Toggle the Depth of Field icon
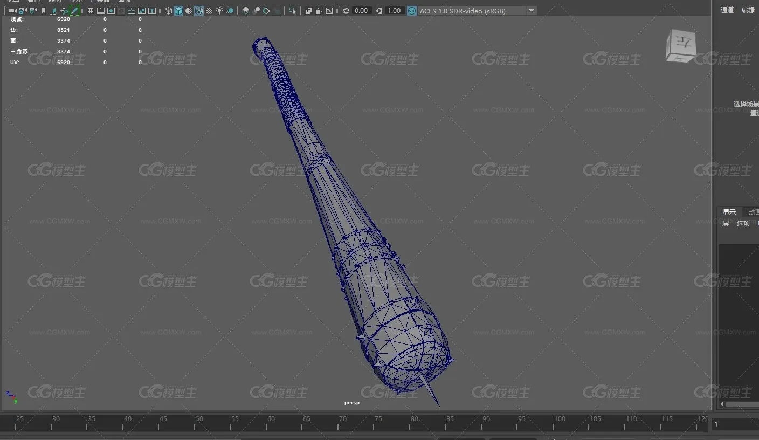Viewport: 759px width, 440px height. pyautogui.click(x=277, y=11)
